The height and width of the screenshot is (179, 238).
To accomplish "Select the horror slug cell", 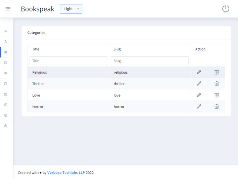I will tap(150, 107).
